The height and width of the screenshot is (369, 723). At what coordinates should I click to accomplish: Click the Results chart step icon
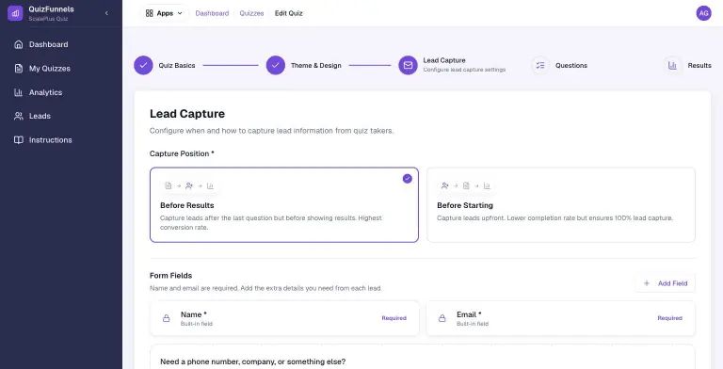(x=673, y=66)
